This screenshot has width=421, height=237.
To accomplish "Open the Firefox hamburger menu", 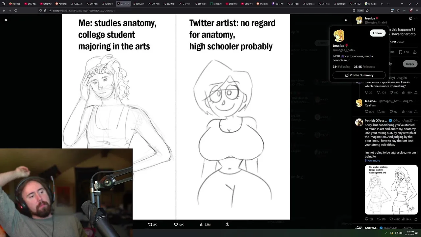I will coord(417,11).
